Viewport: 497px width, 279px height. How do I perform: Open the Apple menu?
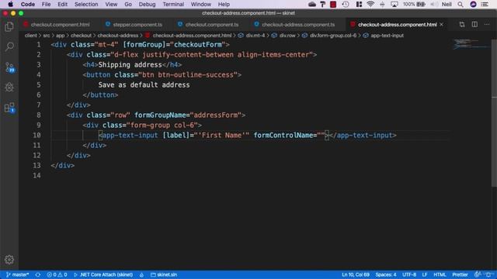coord(10,5)
